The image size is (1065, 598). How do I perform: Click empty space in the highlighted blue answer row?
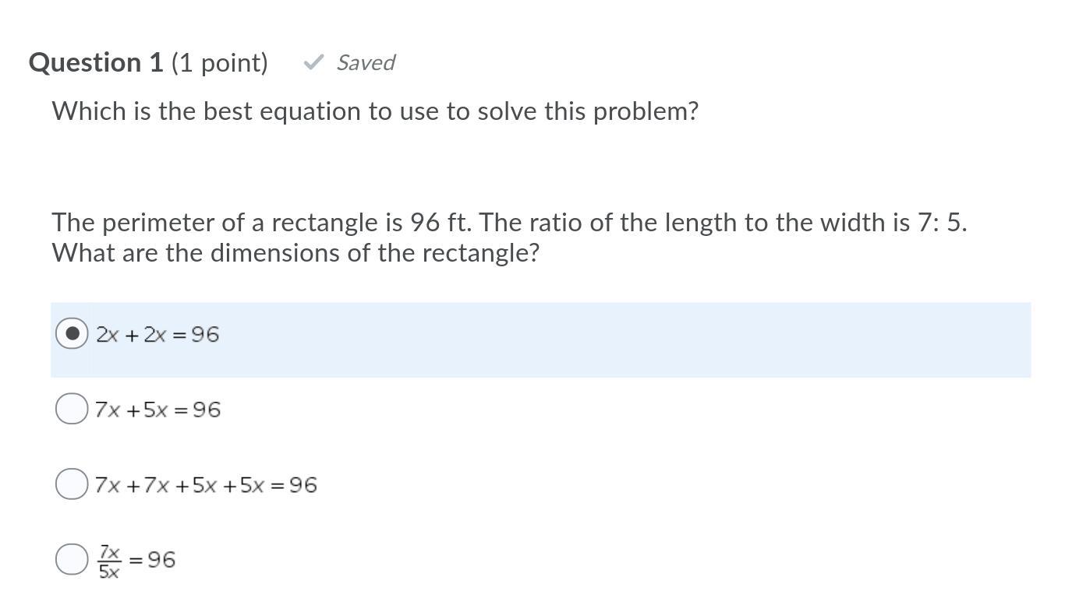coord(624,340)
